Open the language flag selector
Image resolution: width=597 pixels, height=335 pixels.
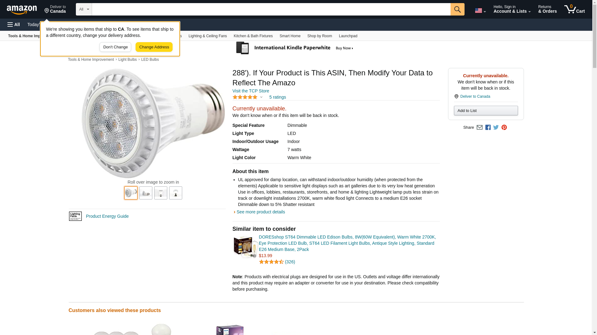pos(480,11)
